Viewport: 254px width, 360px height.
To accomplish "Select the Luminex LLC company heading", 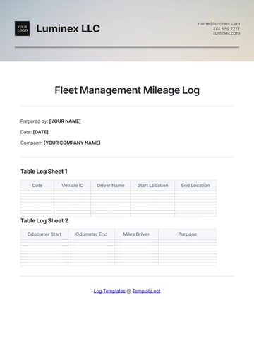I will [x=68, y=29].
